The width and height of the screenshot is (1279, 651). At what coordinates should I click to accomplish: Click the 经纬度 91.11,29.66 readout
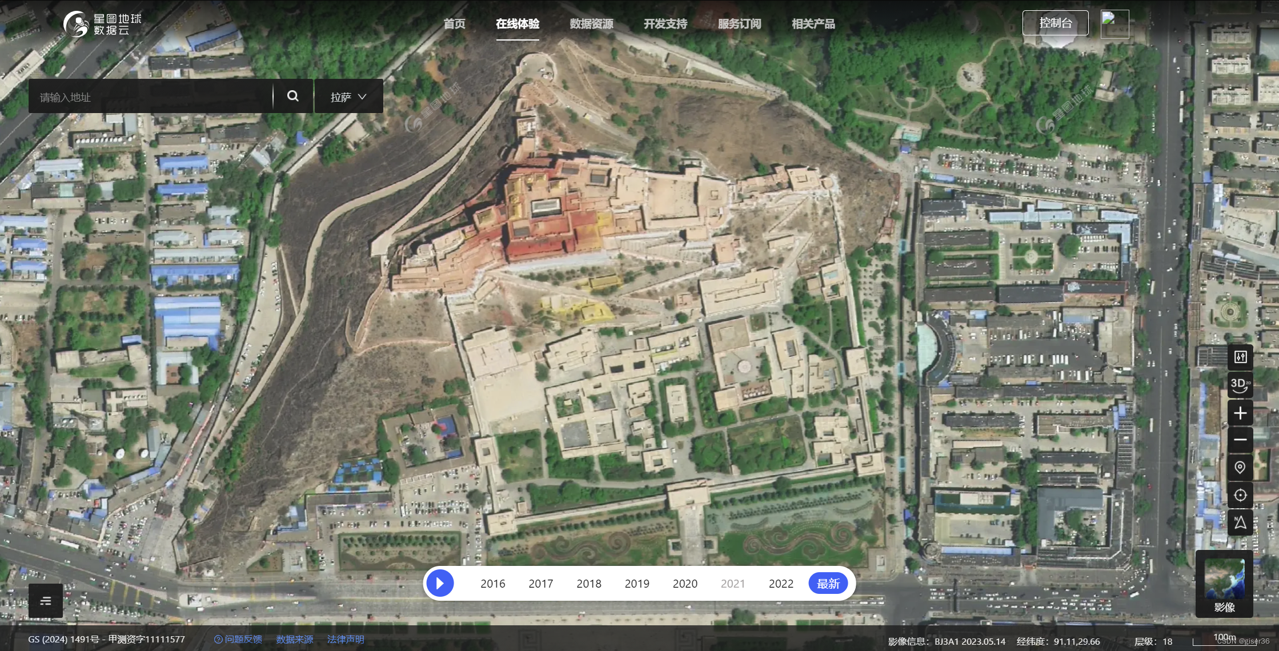click(1059, 641)
